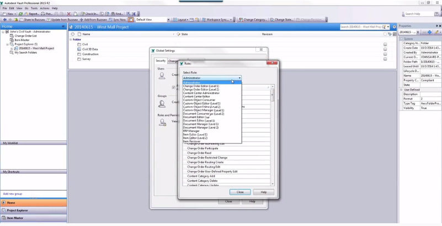Screen dimensions: 442x226
Task: Click the Item Master navigation button
Action: (33, 218)
